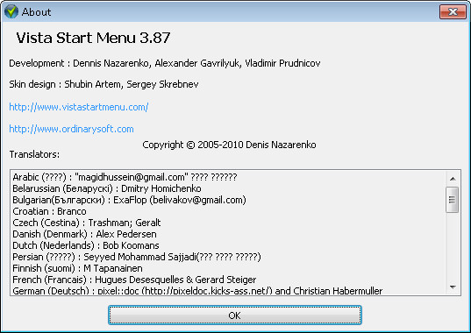Screen dimensions: 471x333
Task: Select the German pixel::doc row
Action: coord(197,290)
